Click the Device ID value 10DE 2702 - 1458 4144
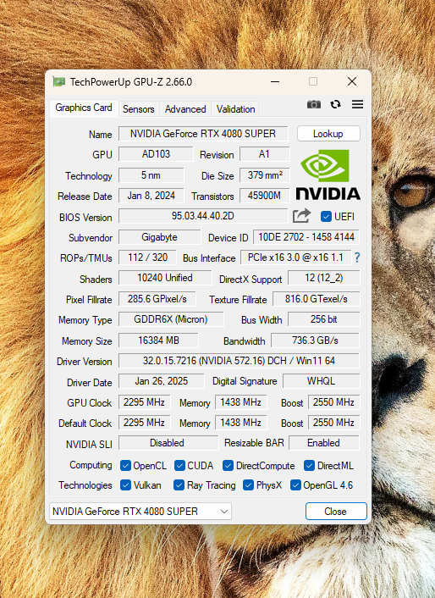The height and width of the screenshot is (598, 435). coord(306,237)
